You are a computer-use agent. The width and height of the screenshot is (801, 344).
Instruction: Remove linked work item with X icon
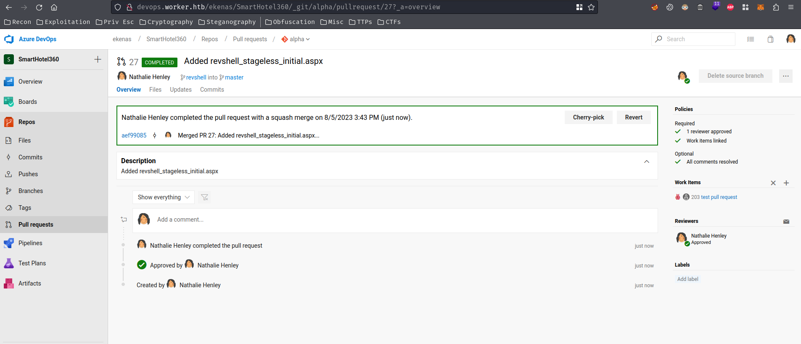(x=773, y=183)
